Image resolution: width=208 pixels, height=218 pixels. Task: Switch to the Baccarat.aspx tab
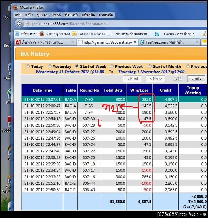(x=107, y=42)
